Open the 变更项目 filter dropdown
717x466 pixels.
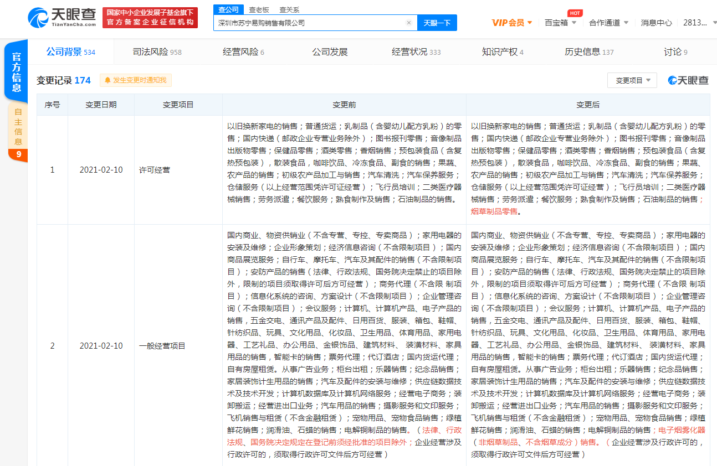coord(632,80)
